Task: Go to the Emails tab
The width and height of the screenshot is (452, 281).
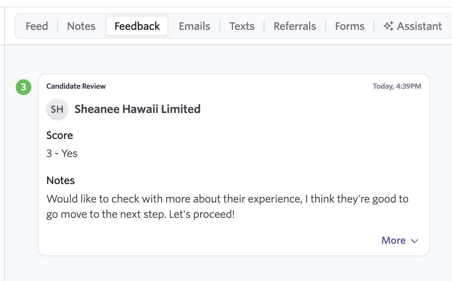Action: coord(194,26)
